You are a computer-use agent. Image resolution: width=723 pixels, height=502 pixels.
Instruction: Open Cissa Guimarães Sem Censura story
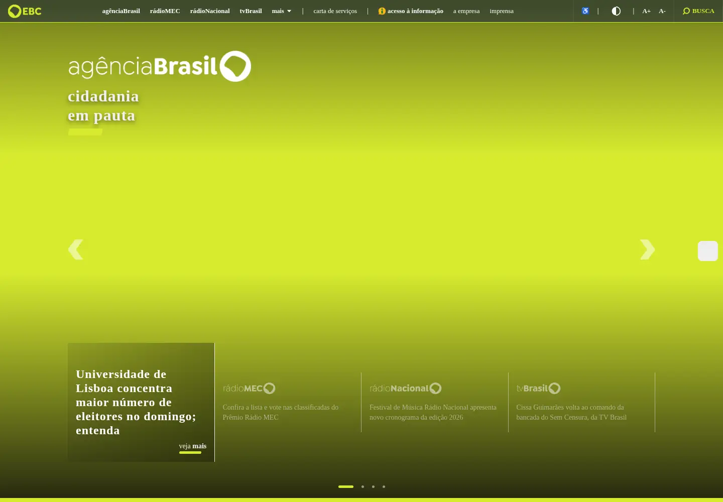571,412
